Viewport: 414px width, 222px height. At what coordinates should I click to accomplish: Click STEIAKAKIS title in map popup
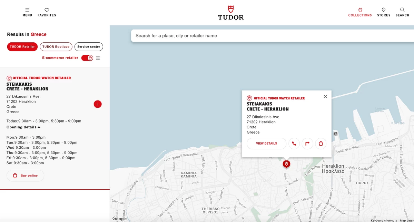tap(268, 106)
